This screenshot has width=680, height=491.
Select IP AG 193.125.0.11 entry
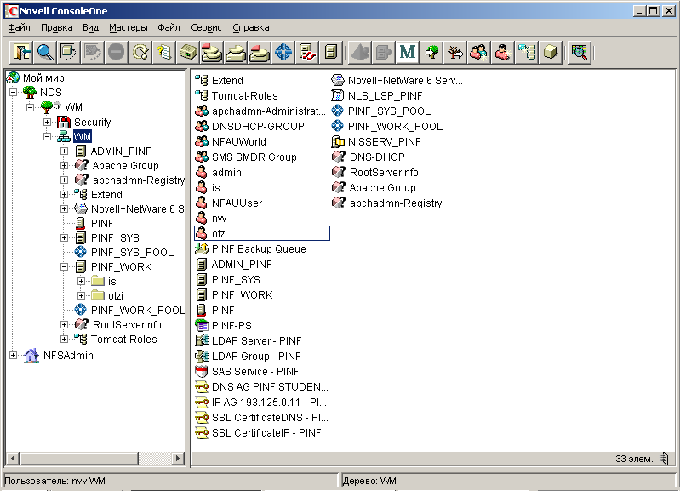[x=269, y=403]
